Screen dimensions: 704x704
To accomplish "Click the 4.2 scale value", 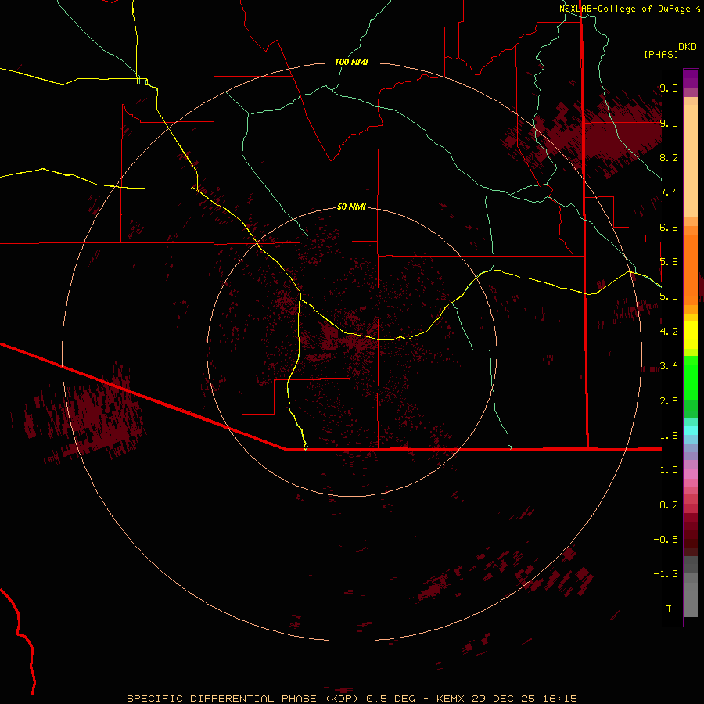I will tap(669, 332).
